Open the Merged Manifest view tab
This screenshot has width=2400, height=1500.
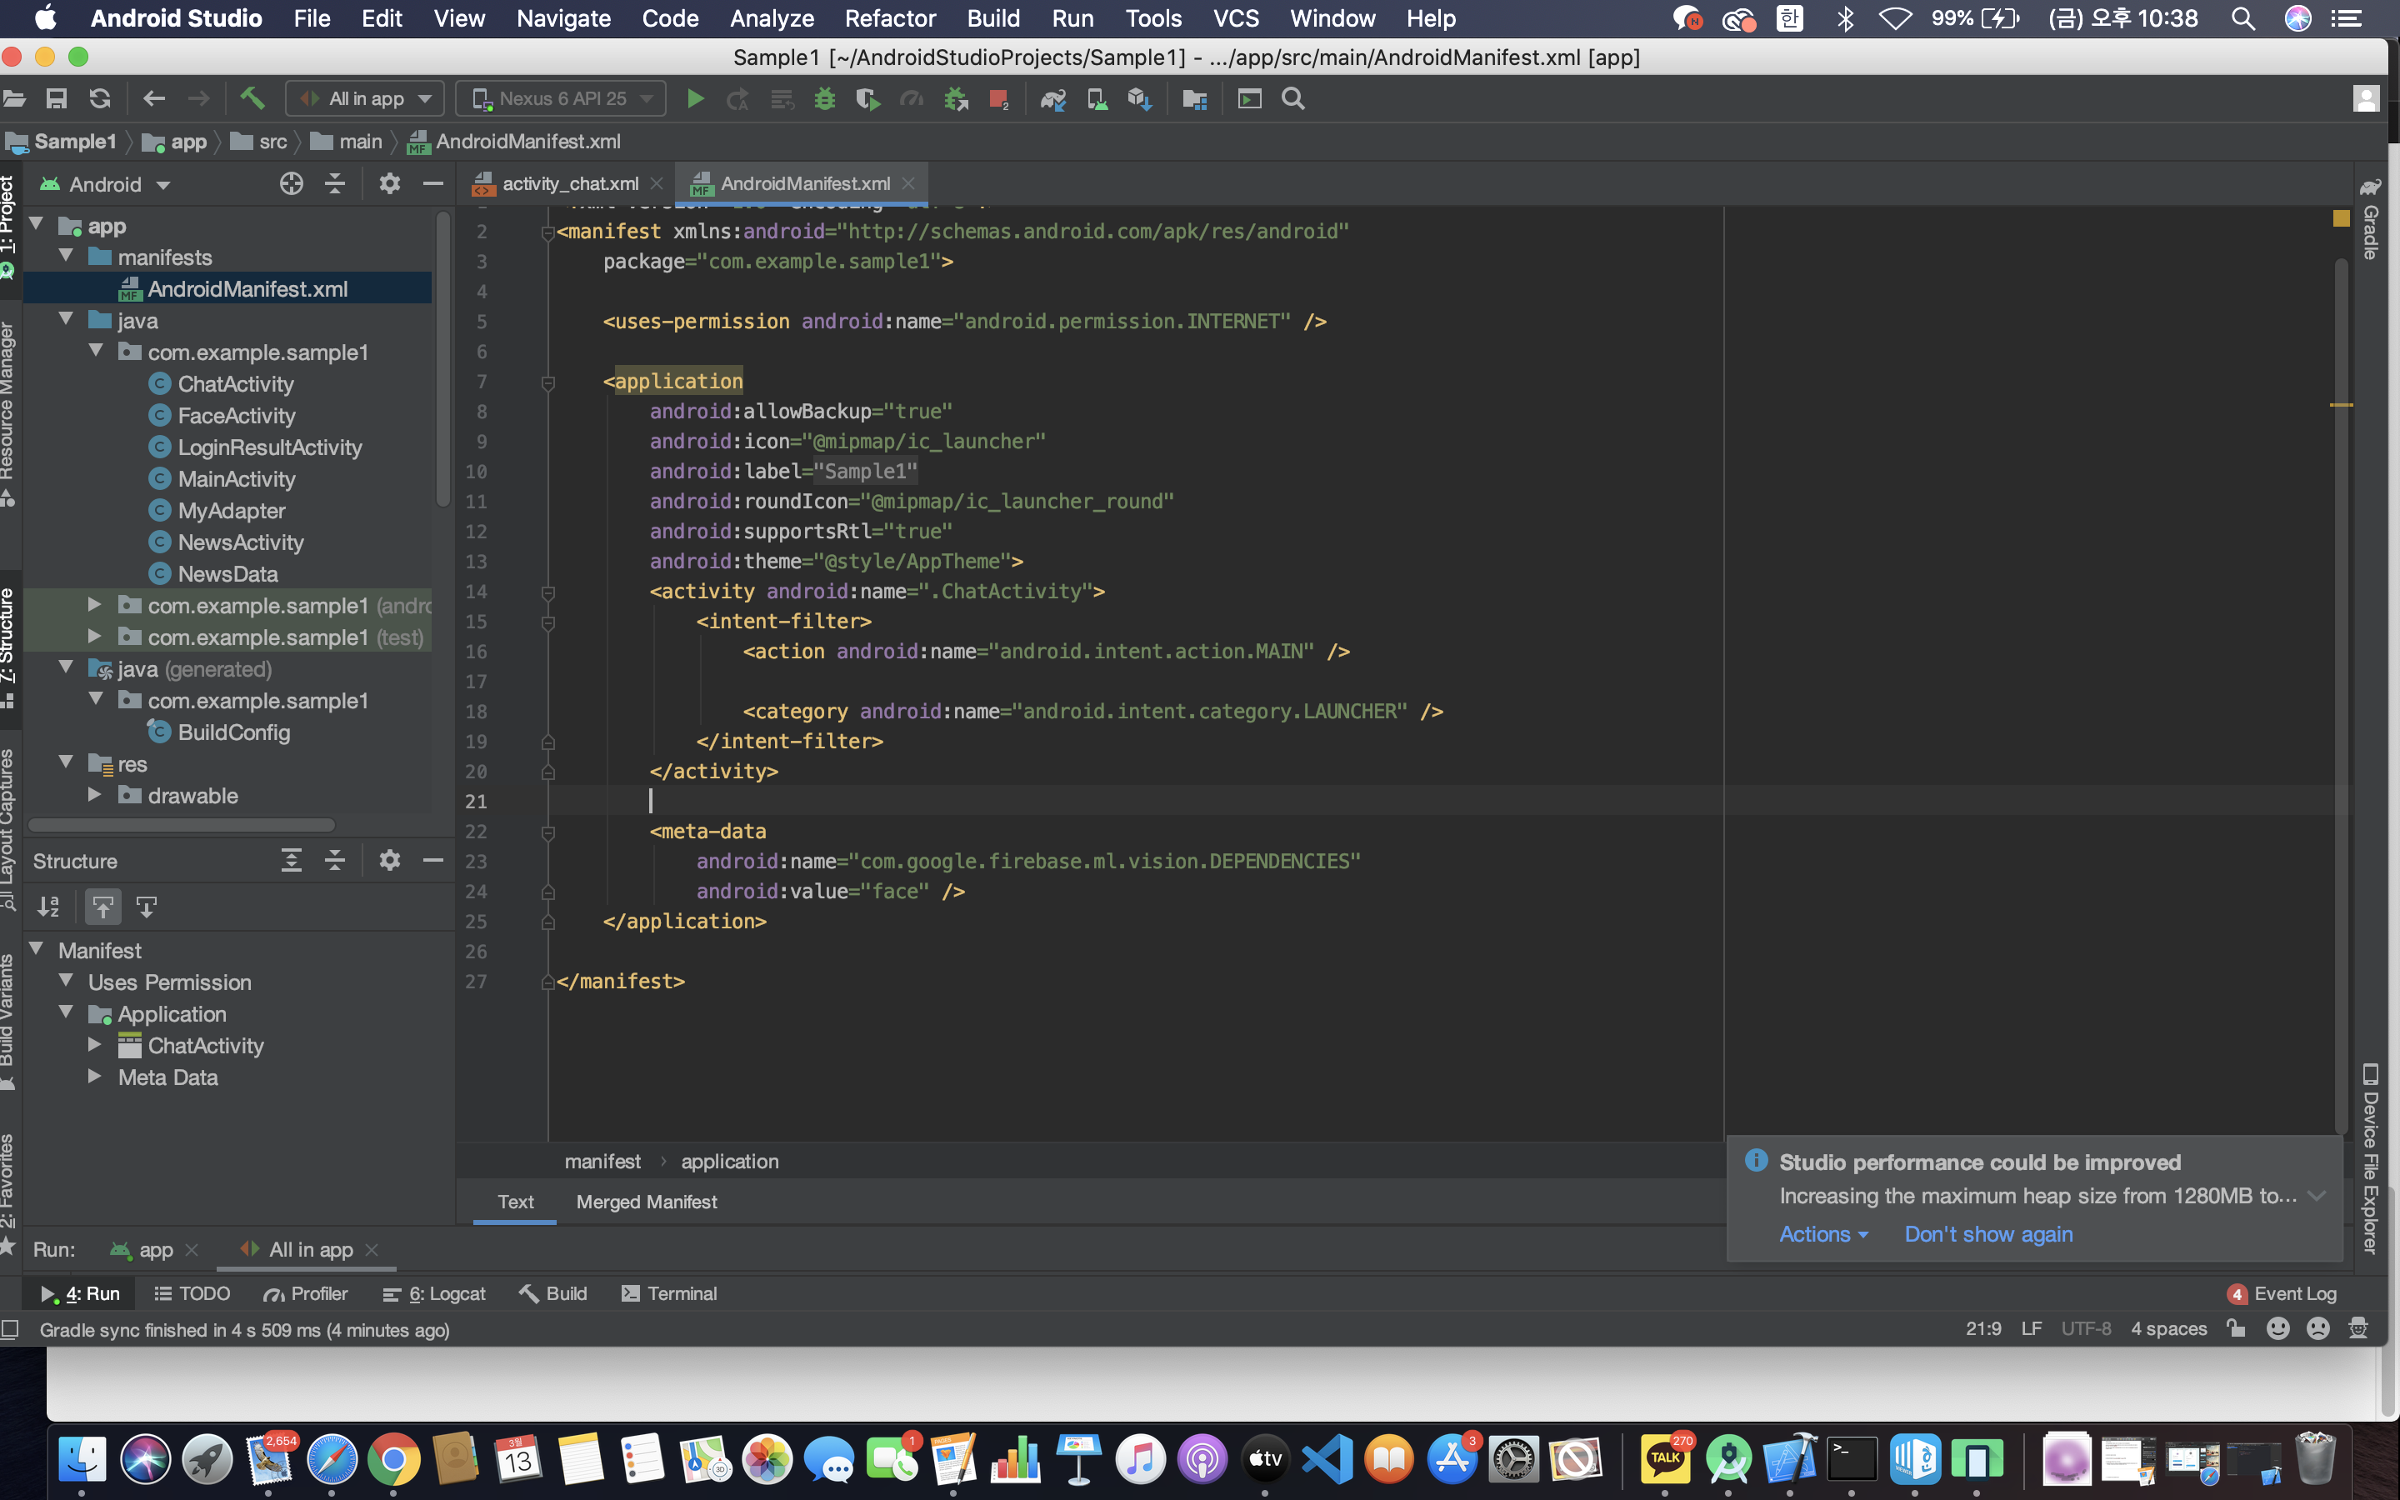tap(647, 1202)
